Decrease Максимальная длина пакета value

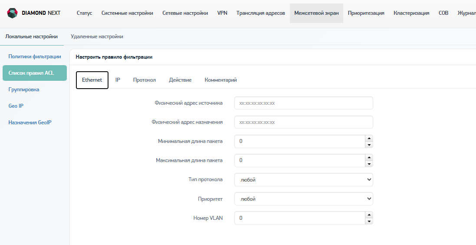369,164
